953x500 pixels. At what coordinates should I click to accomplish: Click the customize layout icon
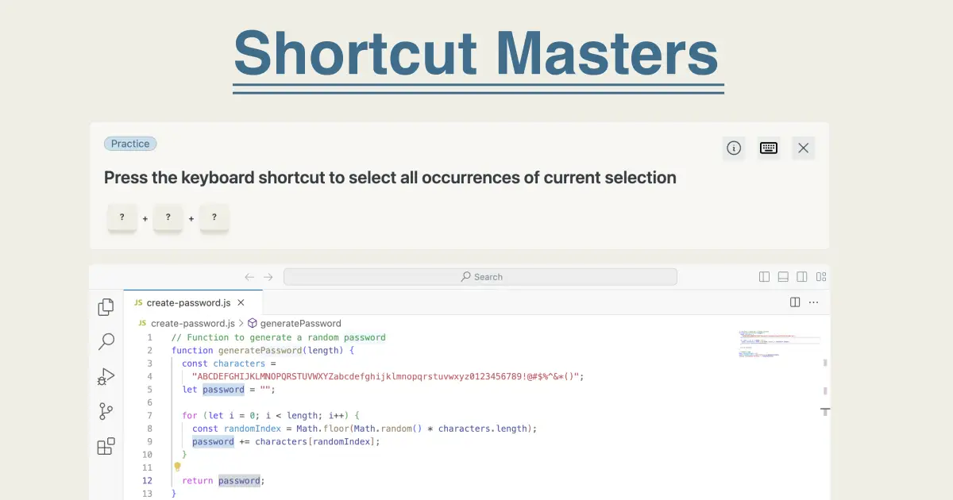822,276
